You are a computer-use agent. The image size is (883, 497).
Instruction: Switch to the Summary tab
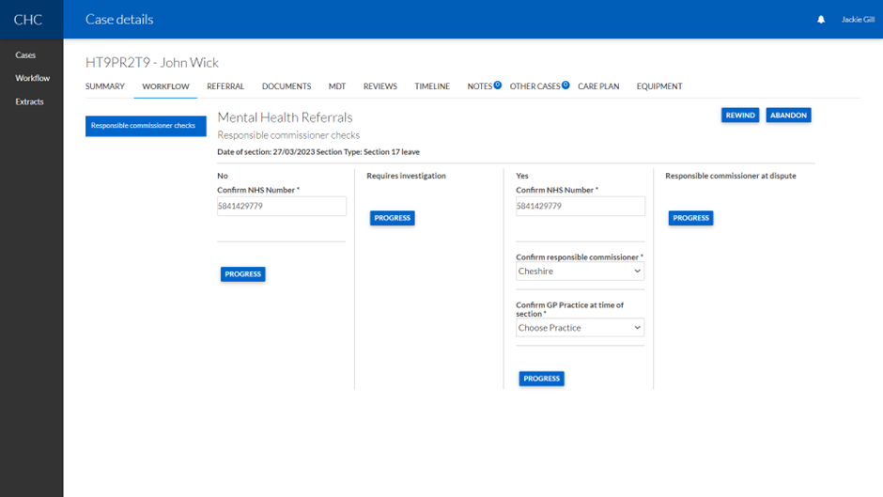coord(104,86)
